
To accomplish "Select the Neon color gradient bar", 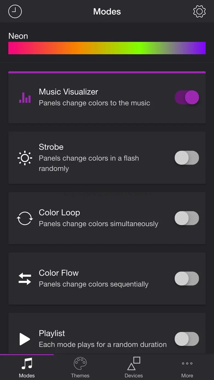I will (107, 48).
